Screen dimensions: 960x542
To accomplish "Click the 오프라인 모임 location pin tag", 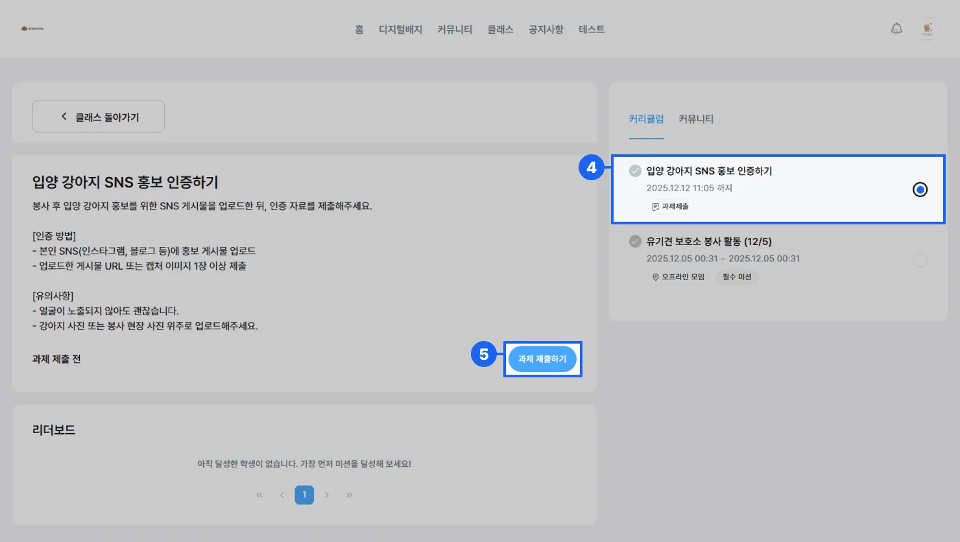I will coord(678,277).
